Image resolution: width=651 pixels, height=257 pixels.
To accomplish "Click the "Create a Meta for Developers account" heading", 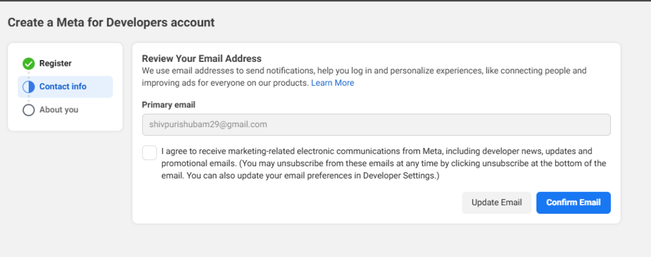I will pyautogui.click(x=111, y=23).
